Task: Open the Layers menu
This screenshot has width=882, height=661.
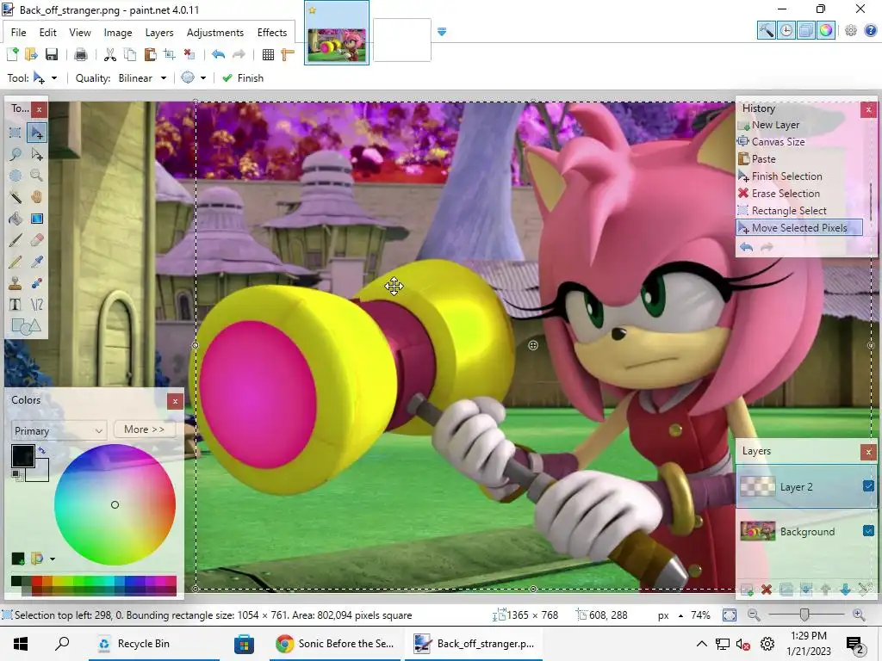Action: coord(159,33)
